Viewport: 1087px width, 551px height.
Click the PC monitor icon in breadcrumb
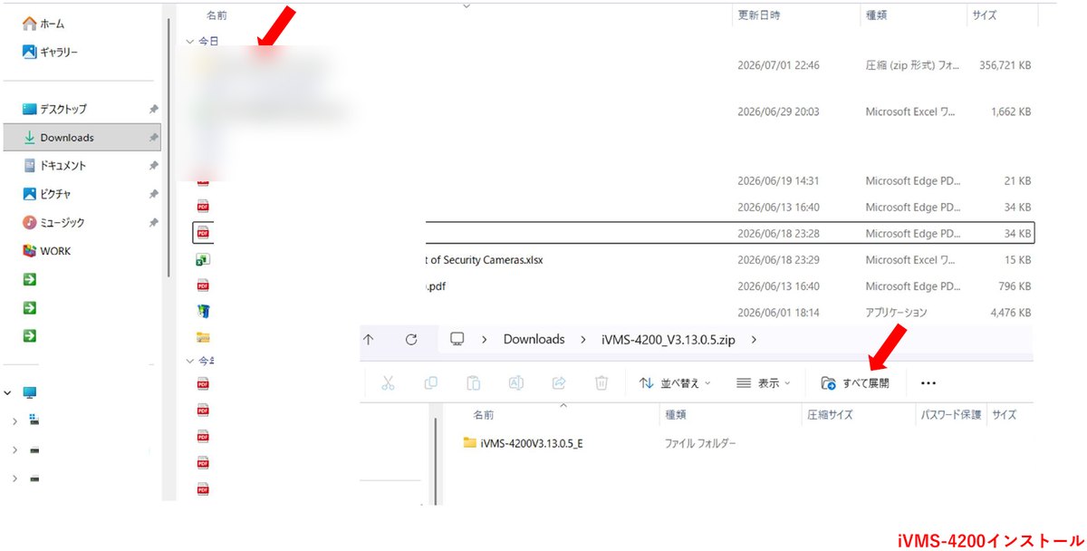[457, 339]
